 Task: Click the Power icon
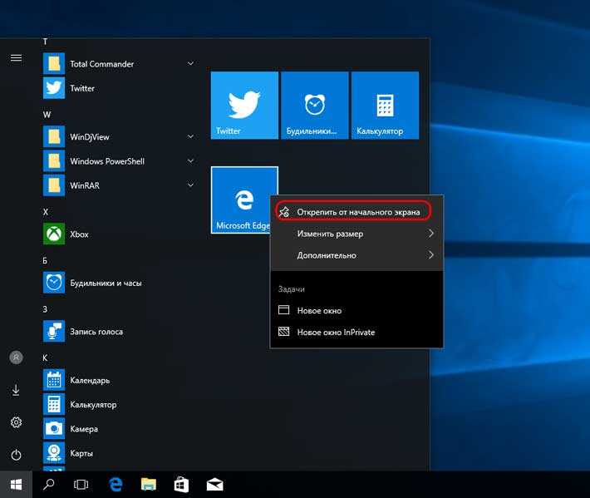click(x=16, y=455)
